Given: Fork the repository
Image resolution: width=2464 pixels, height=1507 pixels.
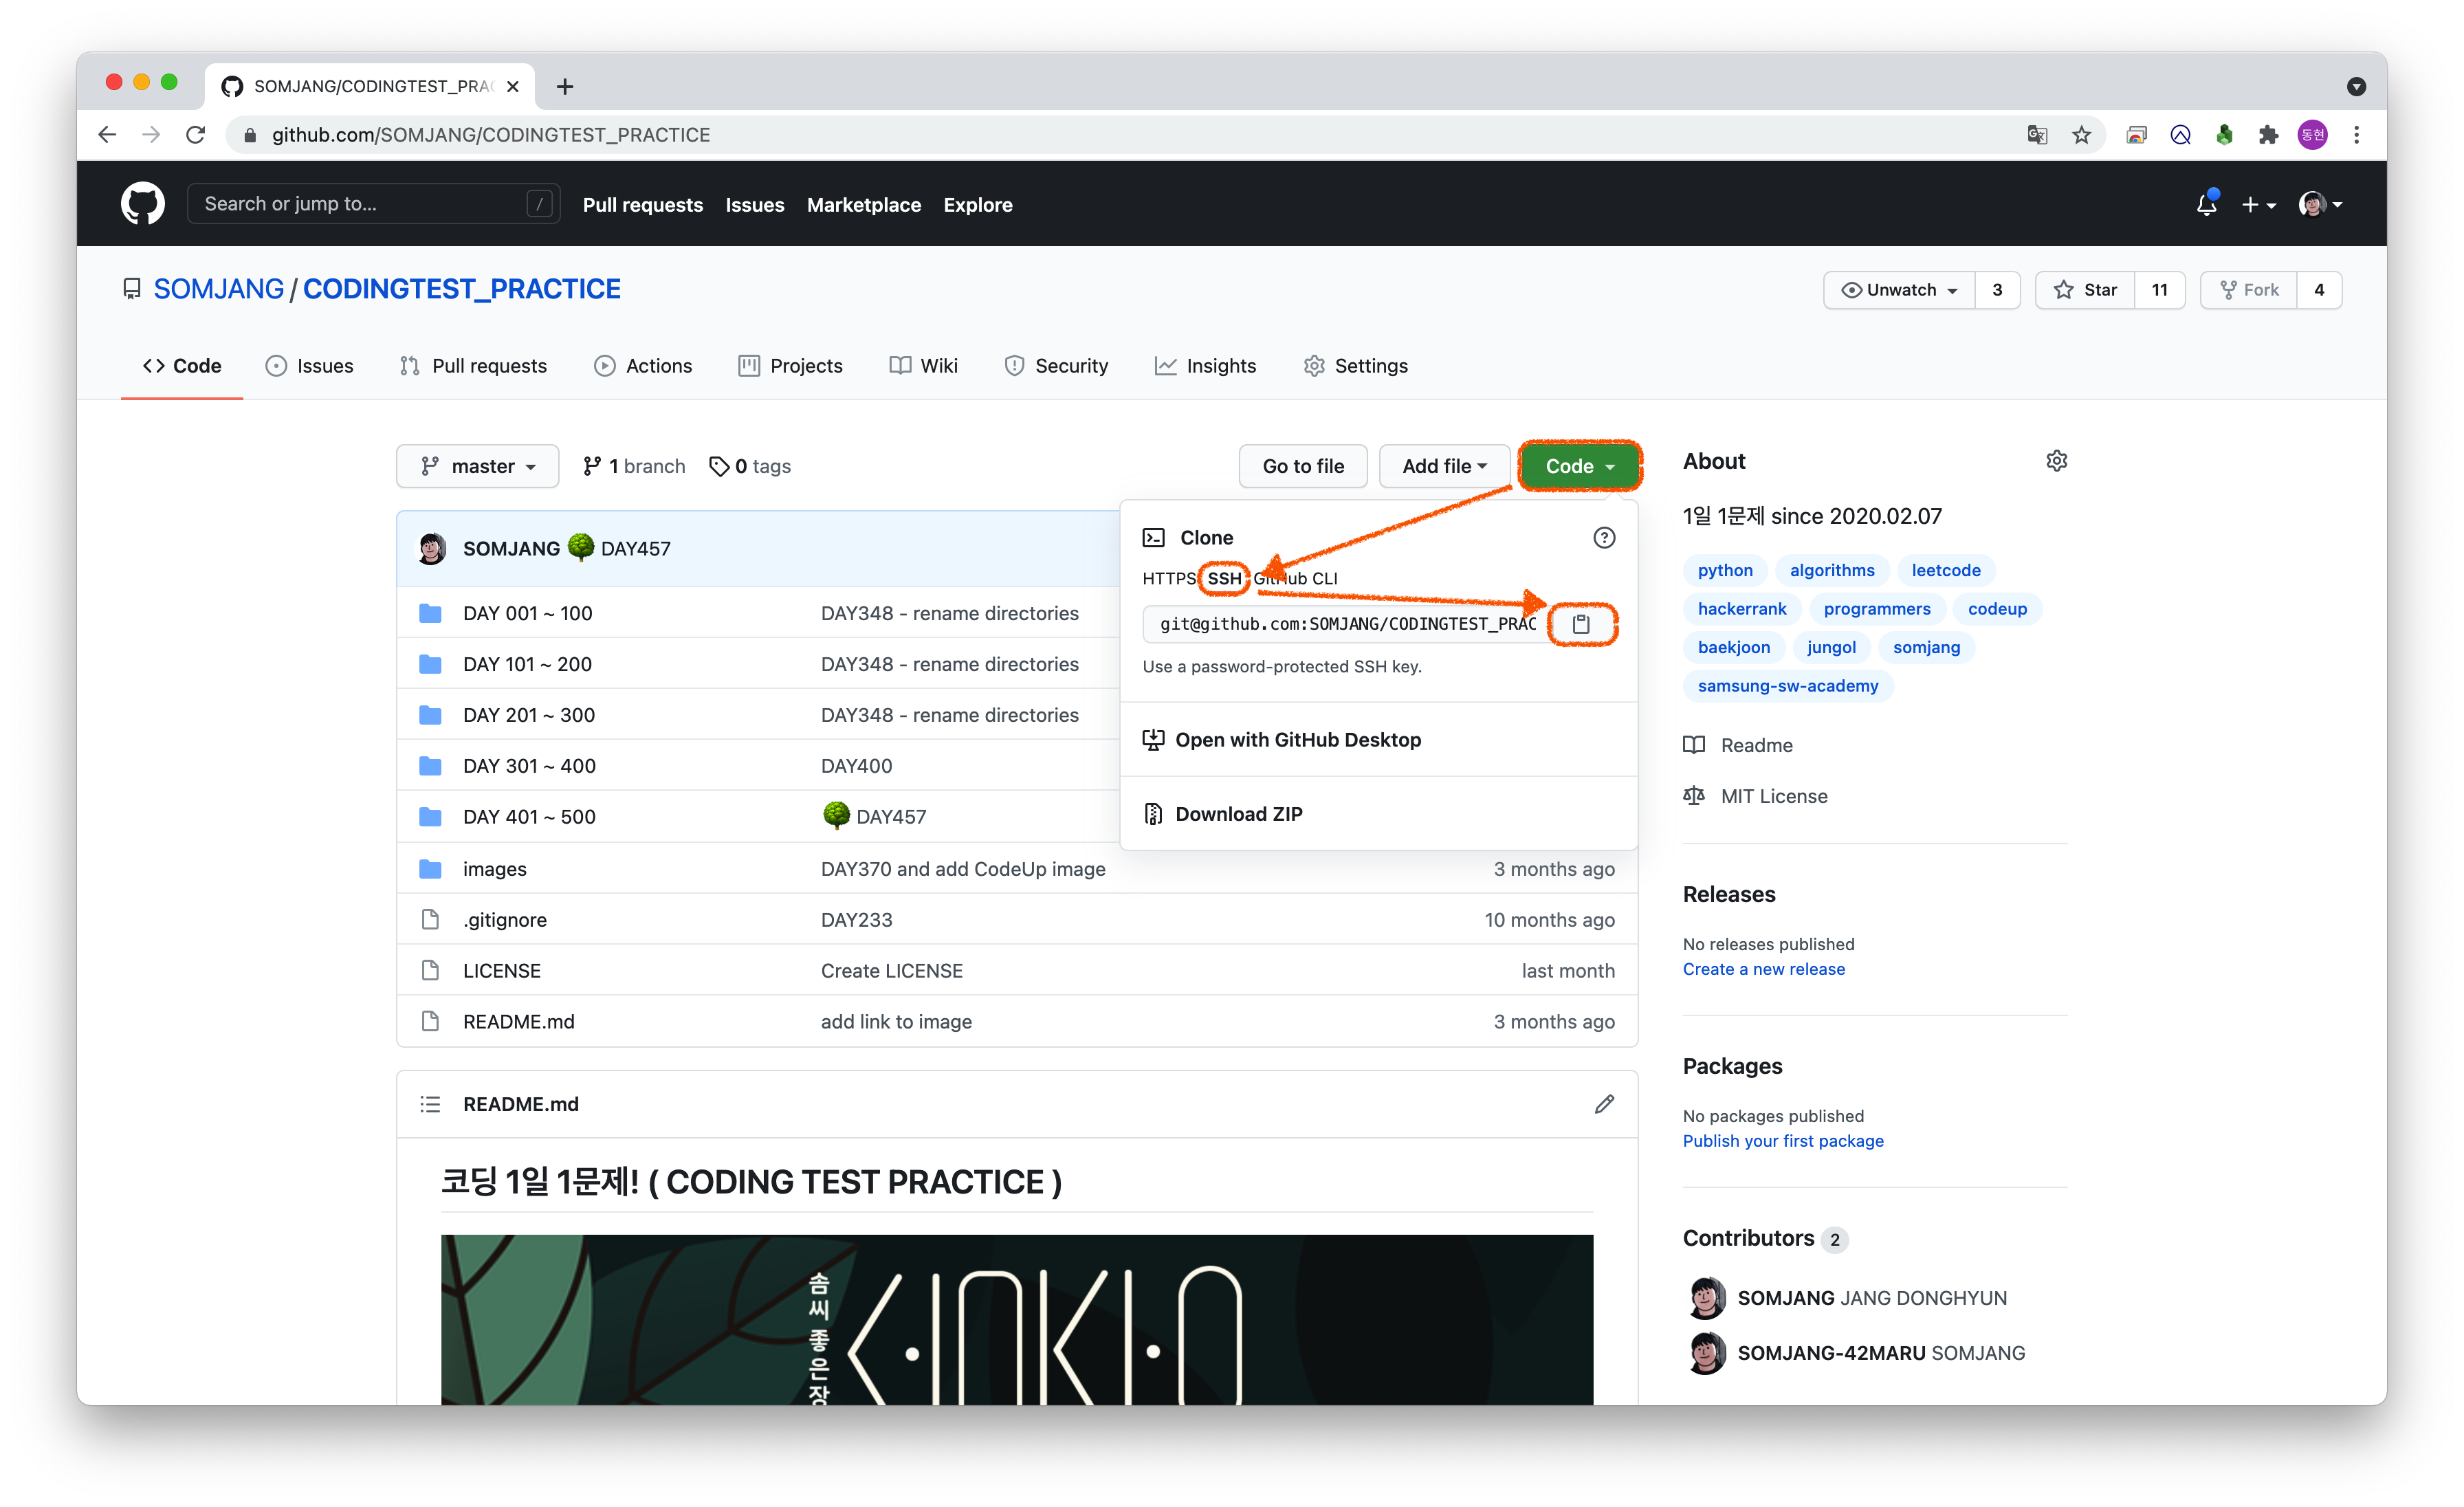Looking at the screenshot, I should click(x=2249, y=290).
